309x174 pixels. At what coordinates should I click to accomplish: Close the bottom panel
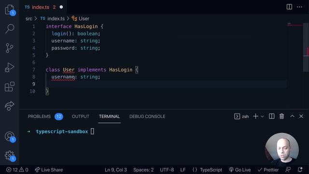click(x=301, y=116)
